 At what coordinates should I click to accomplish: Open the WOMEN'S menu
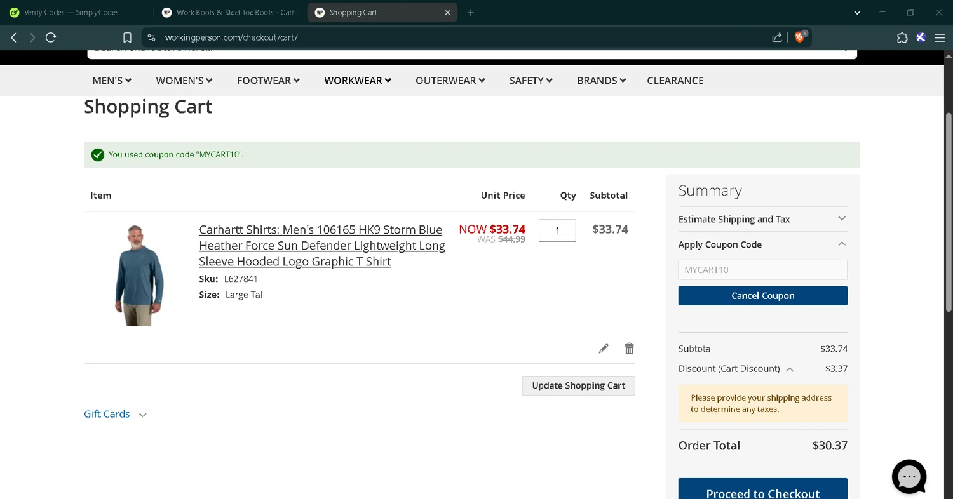(184, 81)
